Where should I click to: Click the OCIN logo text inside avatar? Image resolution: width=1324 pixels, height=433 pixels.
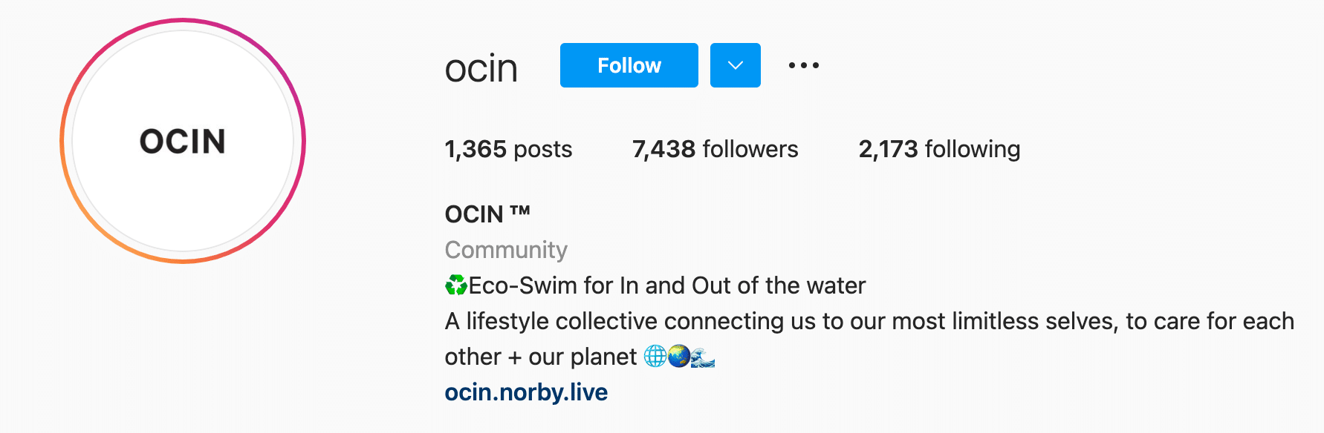tap(183, 141)
